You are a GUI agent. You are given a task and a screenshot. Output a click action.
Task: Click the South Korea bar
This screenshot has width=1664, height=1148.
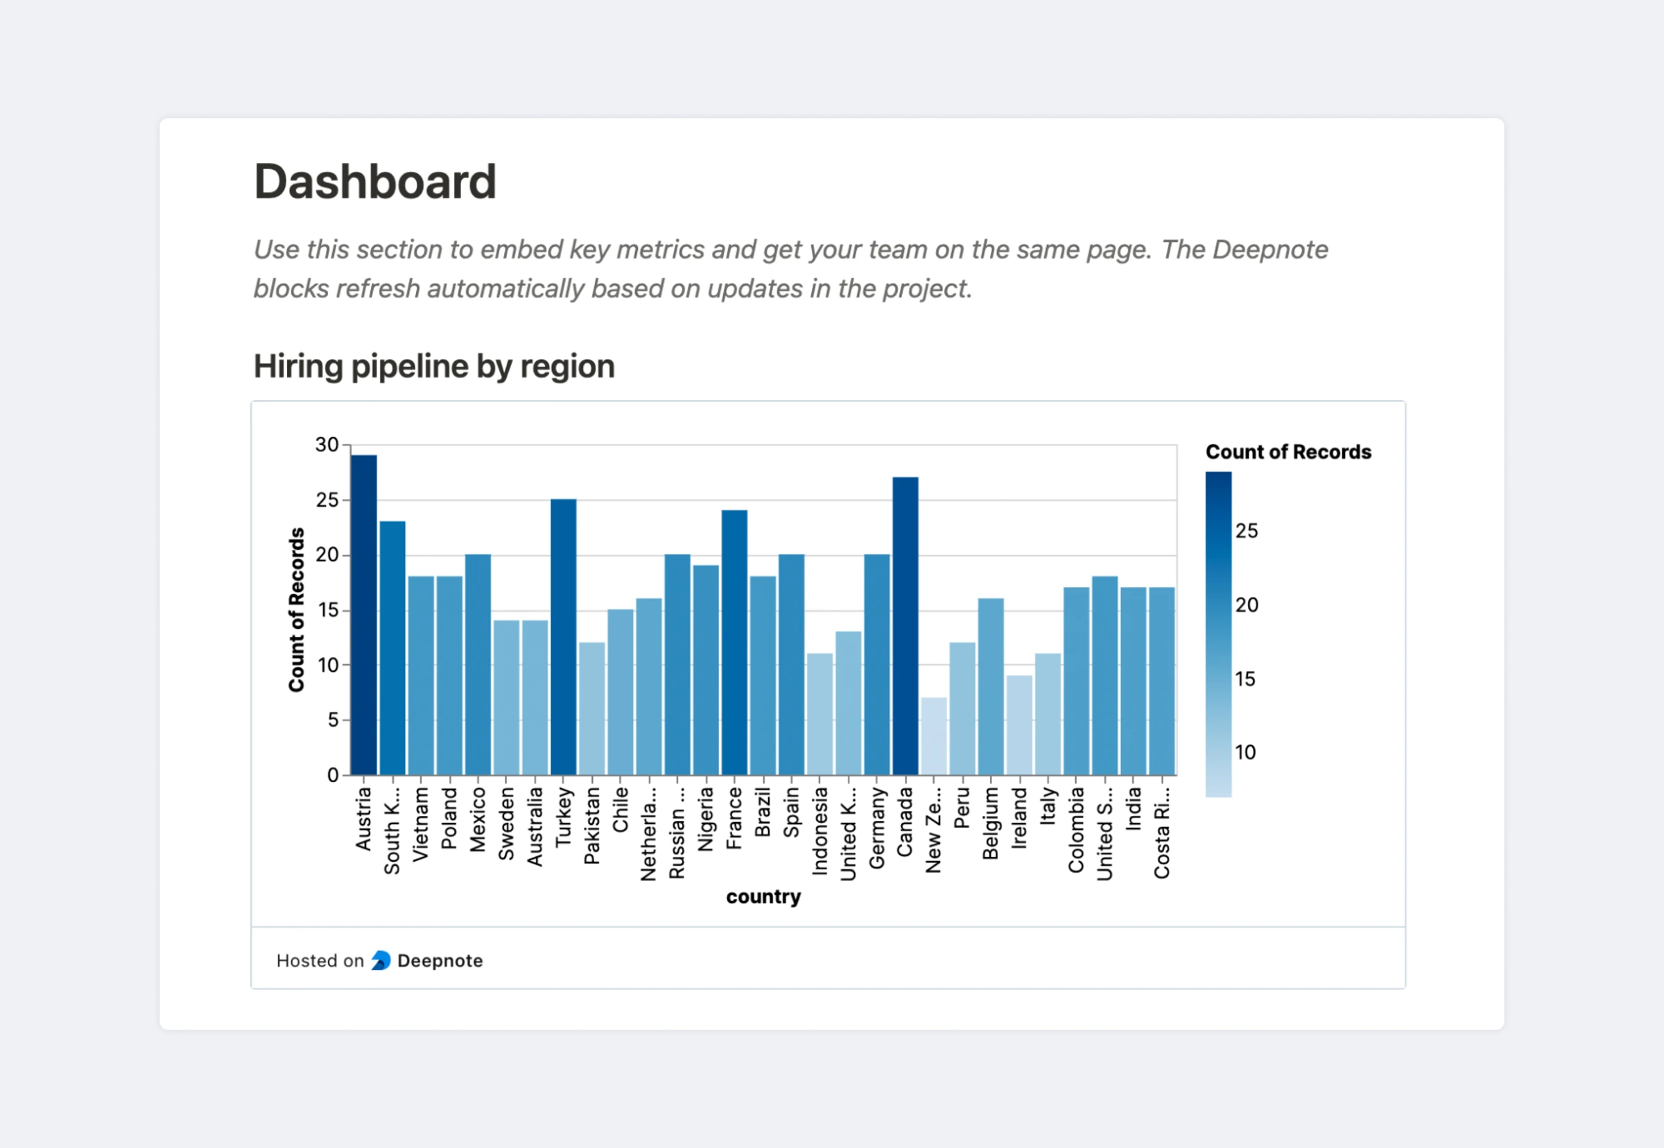click(x=392, y=647)
